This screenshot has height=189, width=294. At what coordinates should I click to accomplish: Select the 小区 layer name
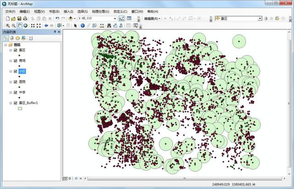pyautogui.click(x=22, y=72)
